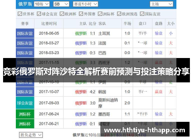Uncheck the 欧洲杯 filter
Image resolution: width=193 pixels, height=140 pixels.
point(62,14)
